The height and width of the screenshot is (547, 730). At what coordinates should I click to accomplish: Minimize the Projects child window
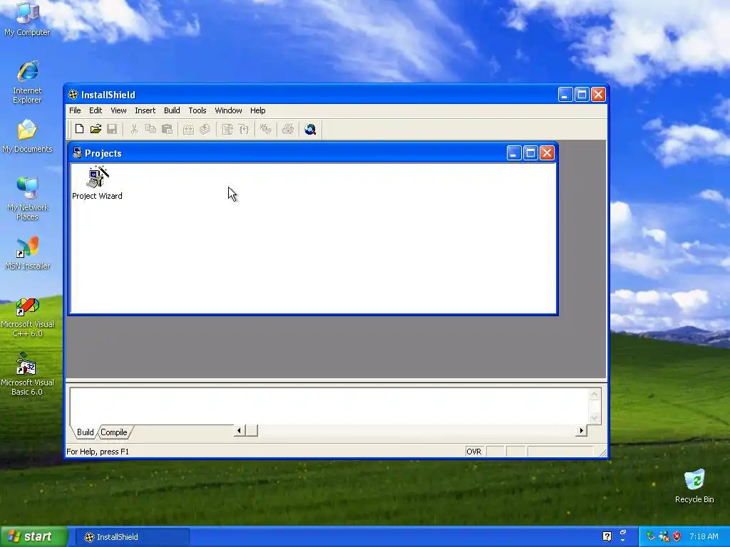coord(513,153)
